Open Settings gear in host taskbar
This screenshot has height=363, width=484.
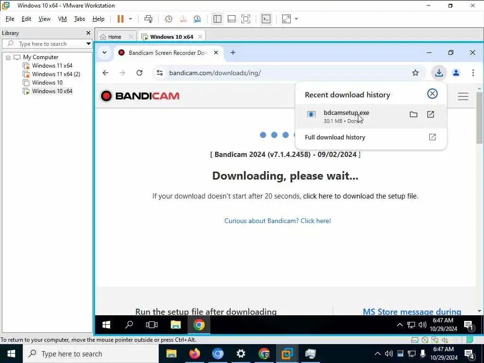(x=241, y=354)
